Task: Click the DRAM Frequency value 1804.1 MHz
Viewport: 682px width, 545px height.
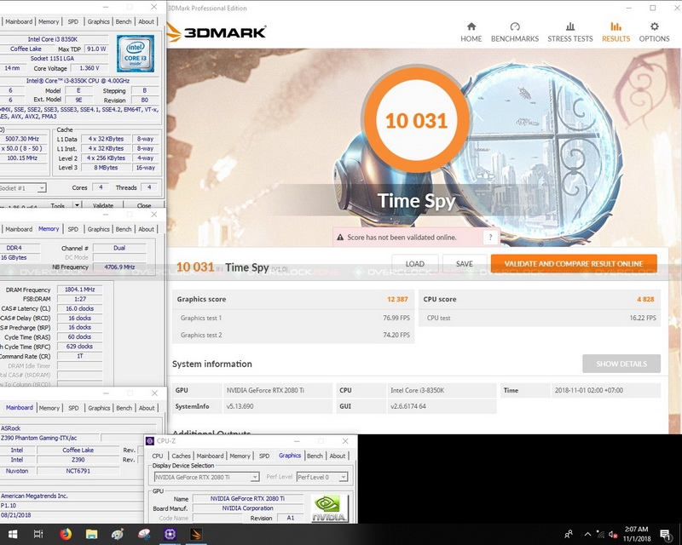Action: point(79,290)
